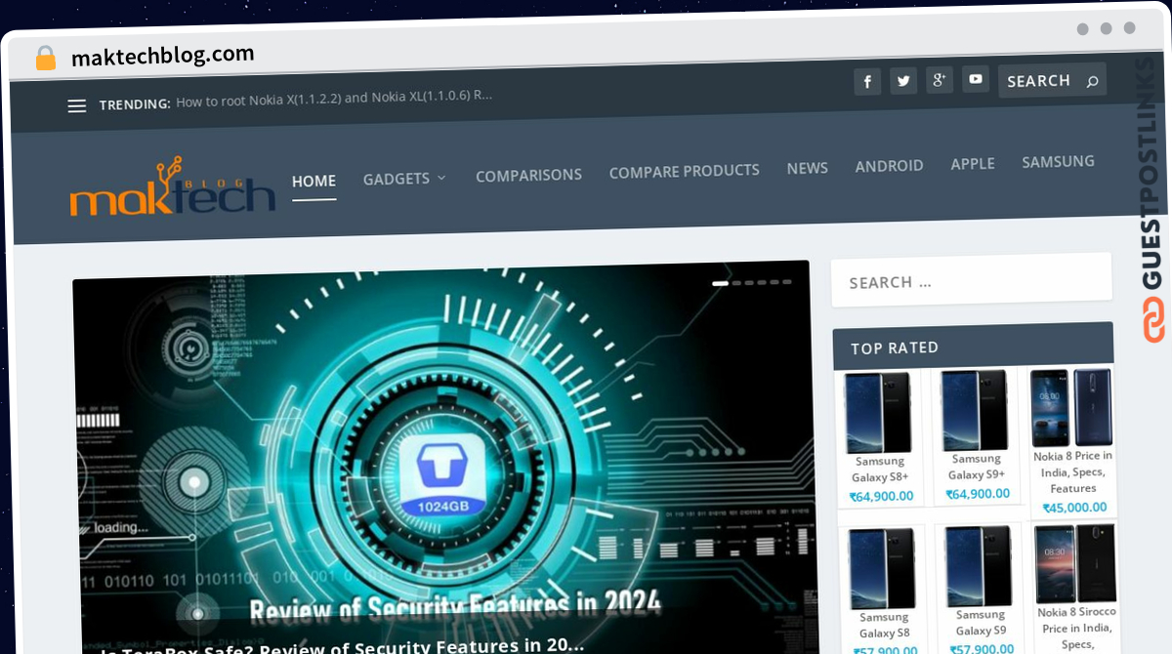
Task: Click the TRENDING label
Action: (135, 103)
